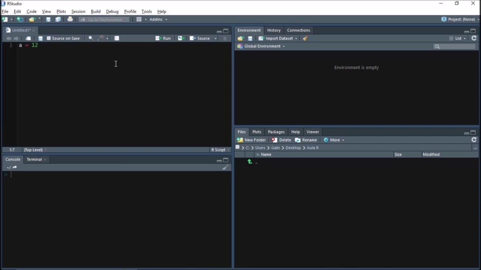Switch to the Terminal tab
Image resolution: width=481 pixels, height=270 pixels.
point(34,159)
